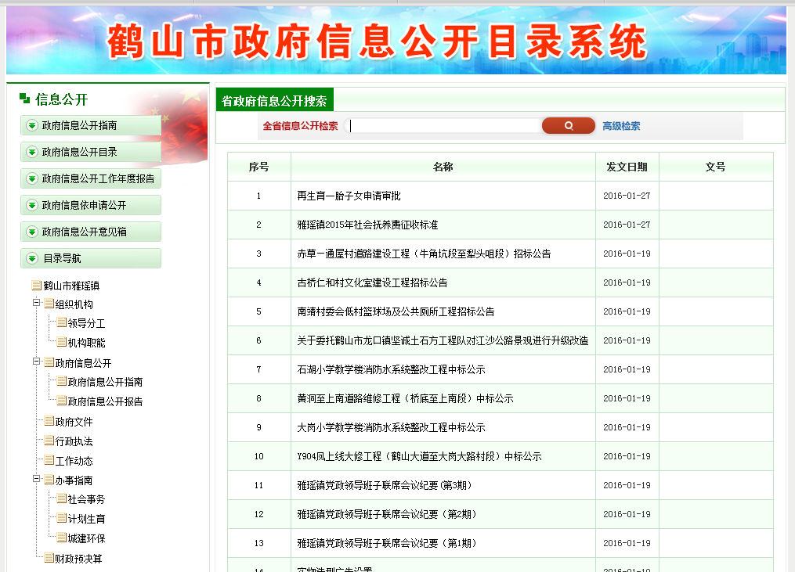Click document icon next to 城建环保
Viewport: 795px width, 572px height.
point(61,538)
